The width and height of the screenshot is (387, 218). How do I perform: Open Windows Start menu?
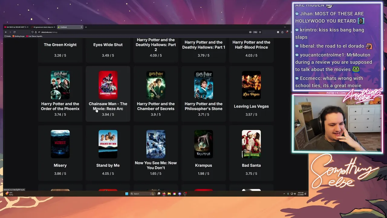126,194
